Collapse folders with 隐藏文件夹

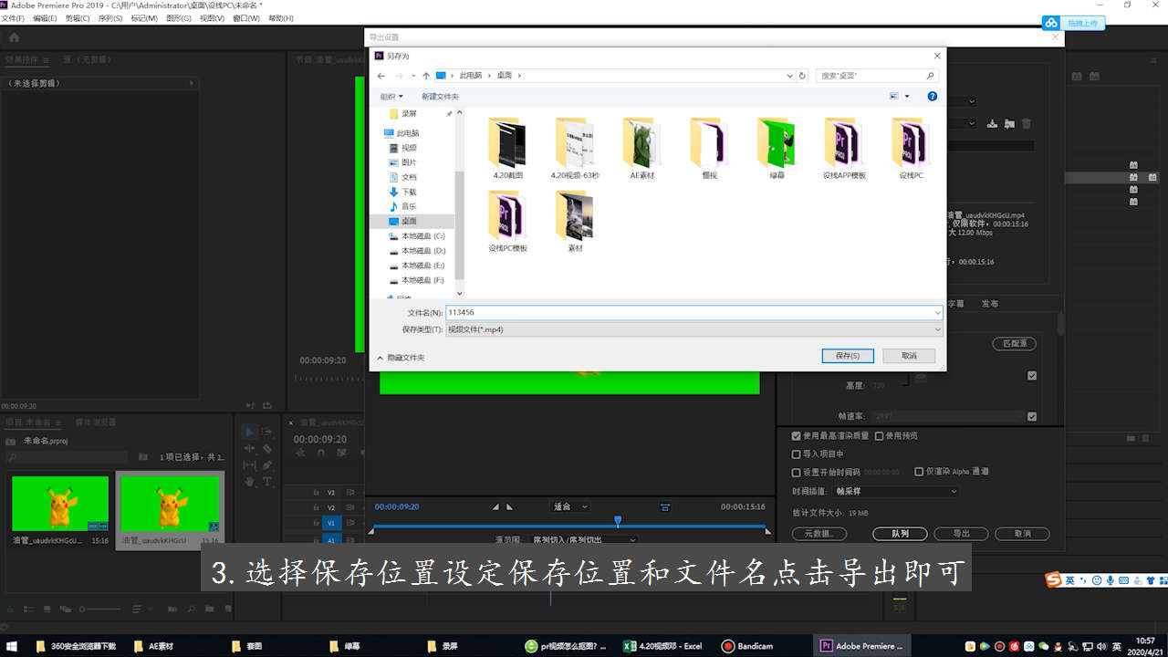pos(401,358)
